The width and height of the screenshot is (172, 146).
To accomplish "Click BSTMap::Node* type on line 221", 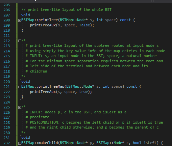I will (x=80, y=86).
